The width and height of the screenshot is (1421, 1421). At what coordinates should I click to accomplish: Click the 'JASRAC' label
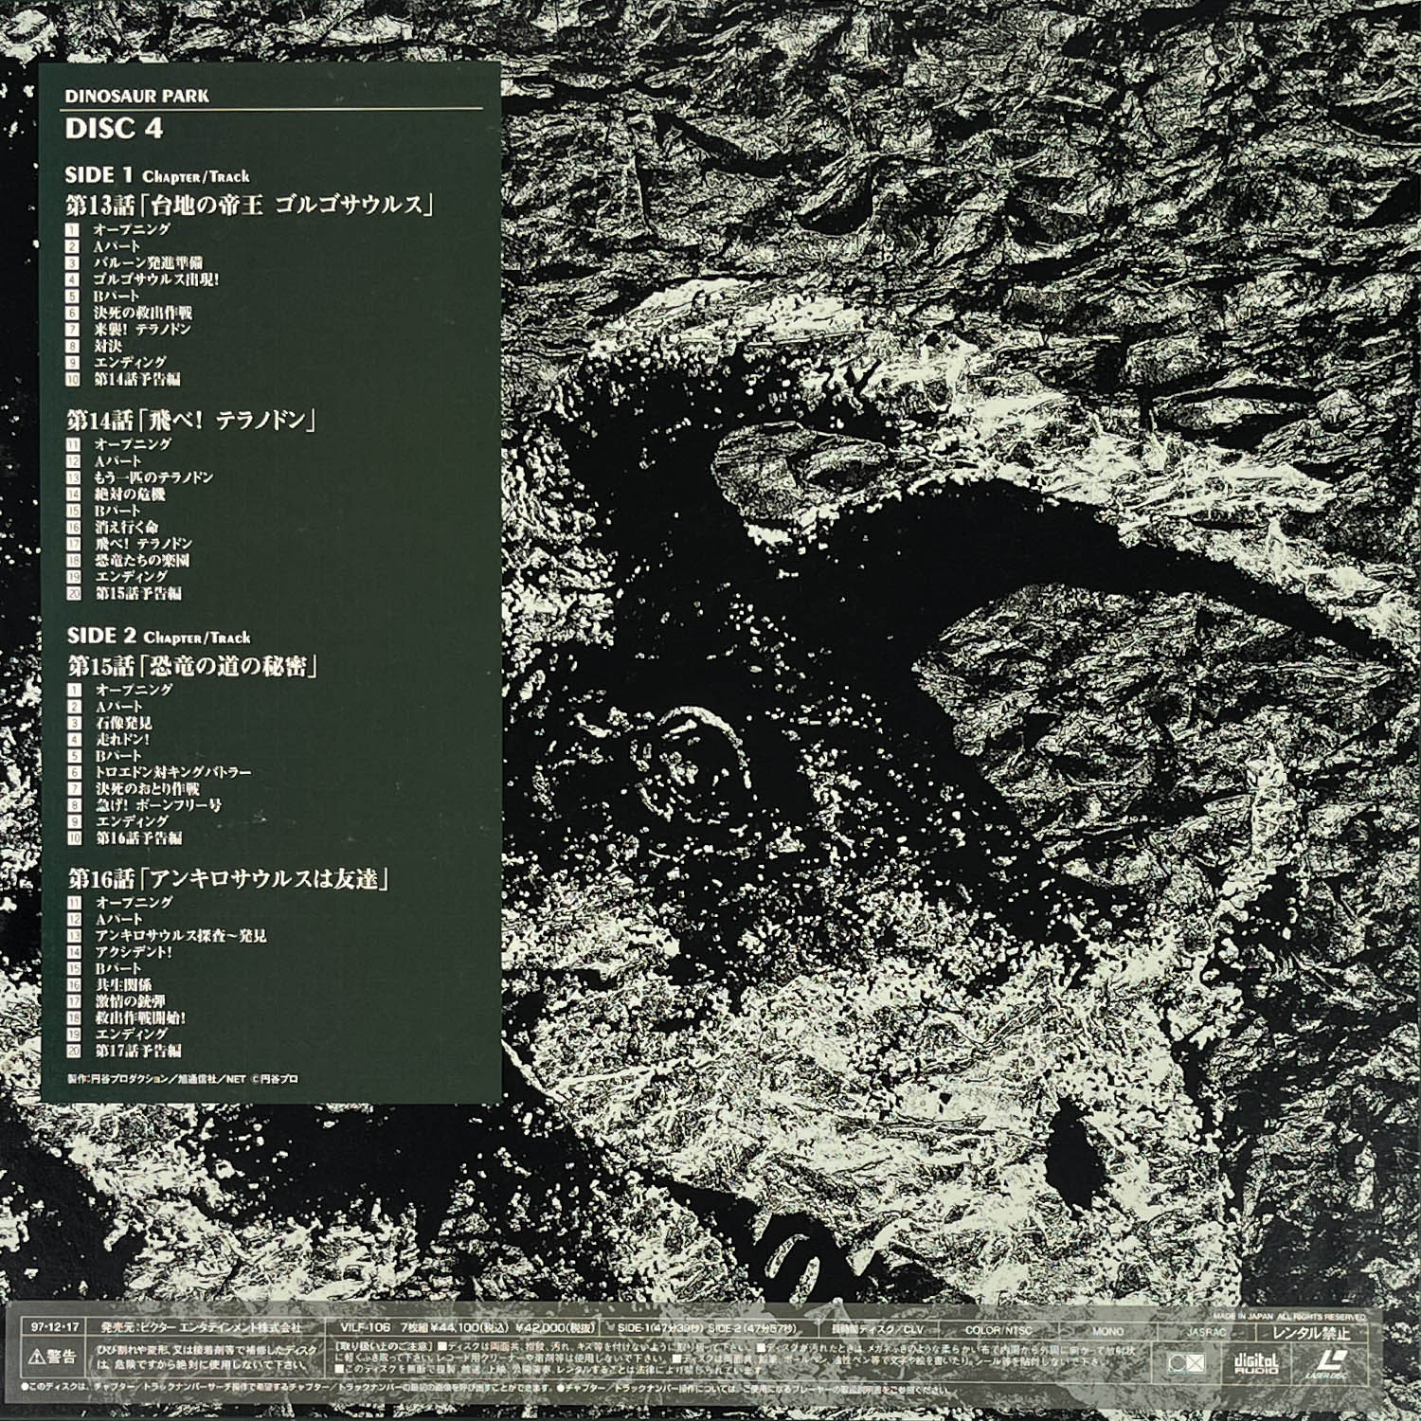click(x=1205, y=1332)
